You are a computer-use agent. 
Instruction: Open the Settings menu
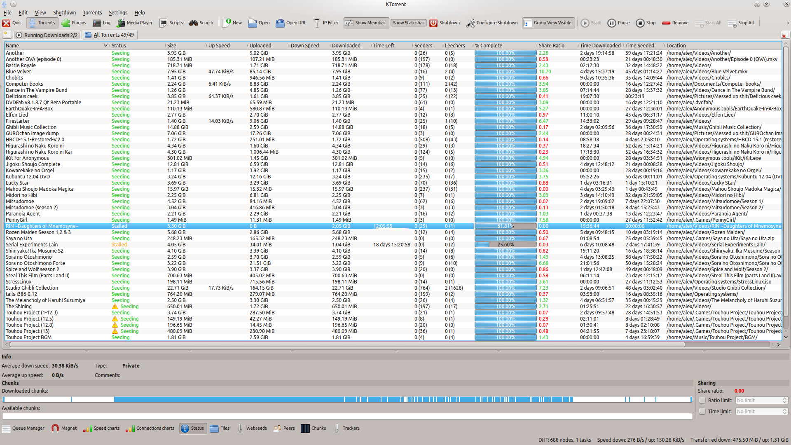tap(118, 13)
